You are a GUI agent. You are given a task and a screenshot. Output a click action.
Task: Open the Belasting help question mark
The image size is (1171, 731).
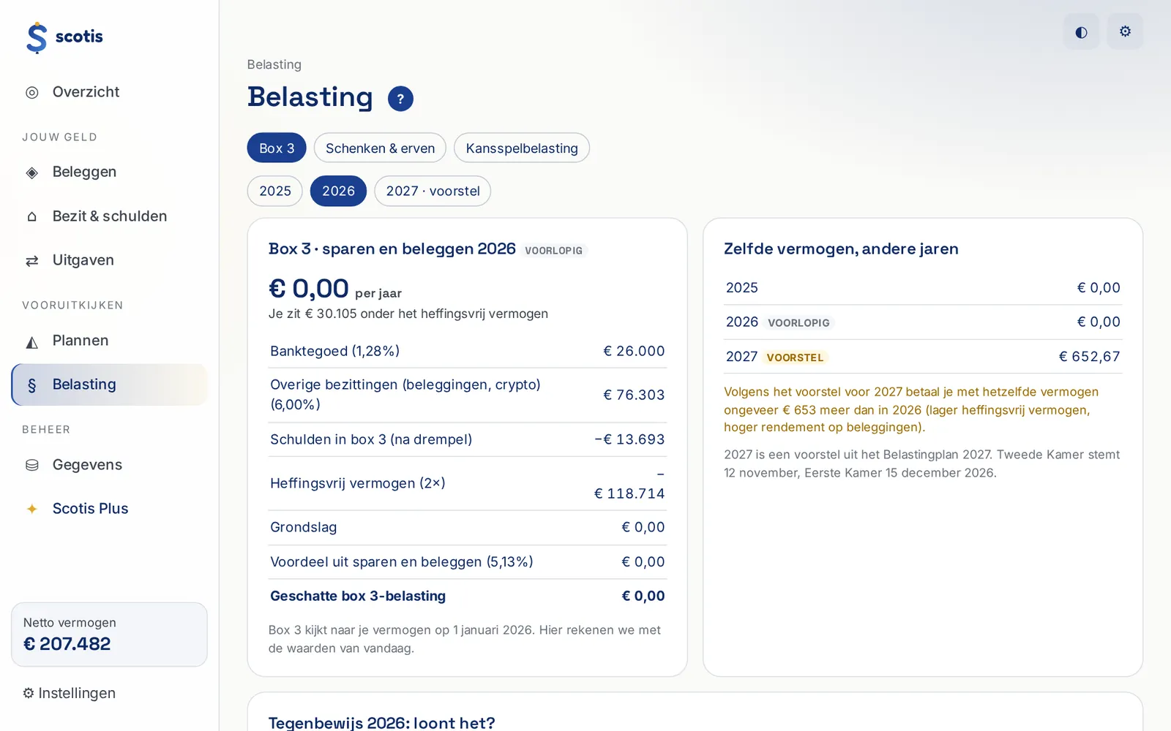pyautogui.click(x=400, y=99)
